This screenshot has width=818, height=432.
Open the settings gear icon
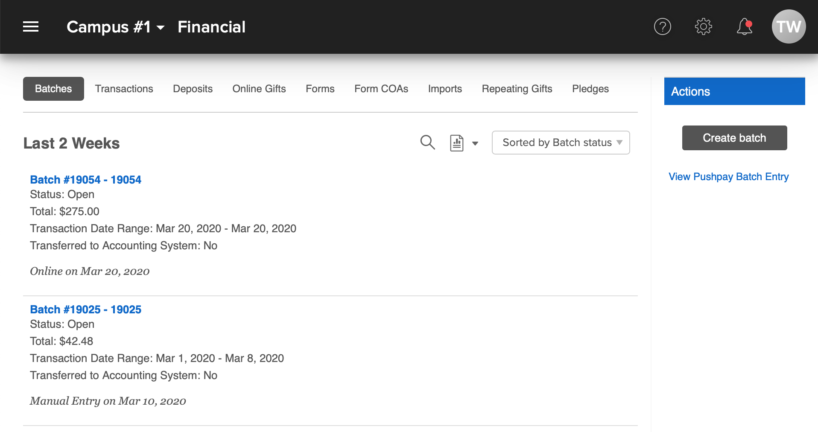click(x=703, y=27)
